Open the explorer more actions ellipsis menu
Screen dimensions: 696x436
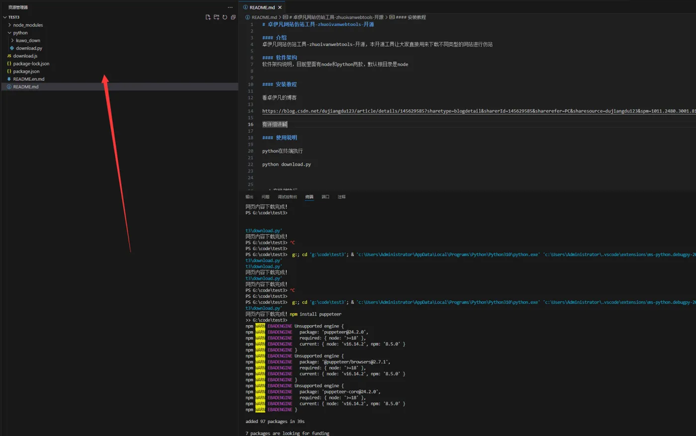point(230,7)
